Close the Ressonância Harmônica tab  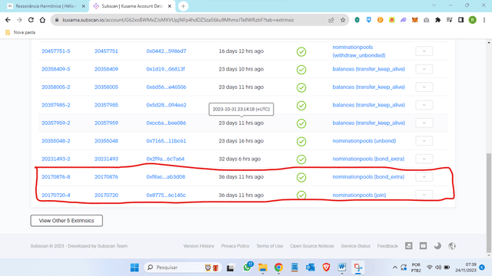[84, 6]
